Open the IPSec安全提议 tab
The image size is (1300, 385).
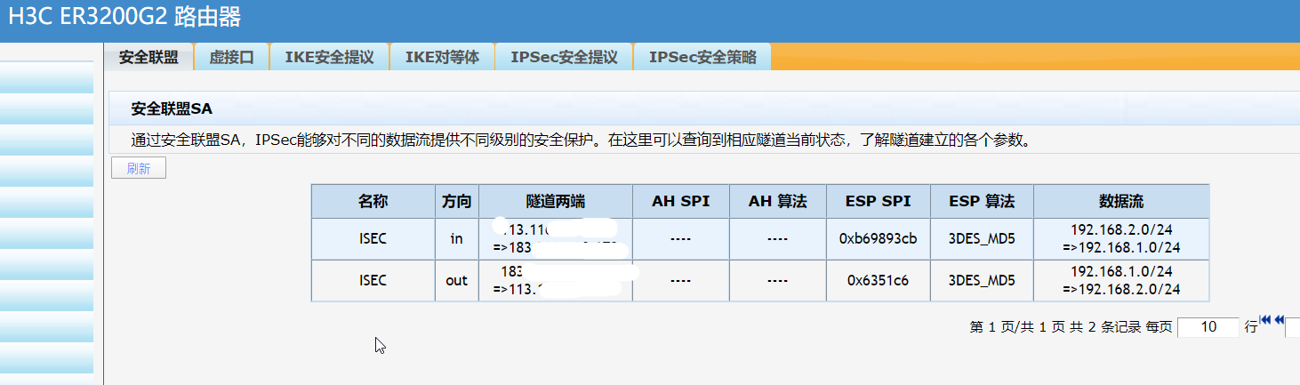coord(564,58)
